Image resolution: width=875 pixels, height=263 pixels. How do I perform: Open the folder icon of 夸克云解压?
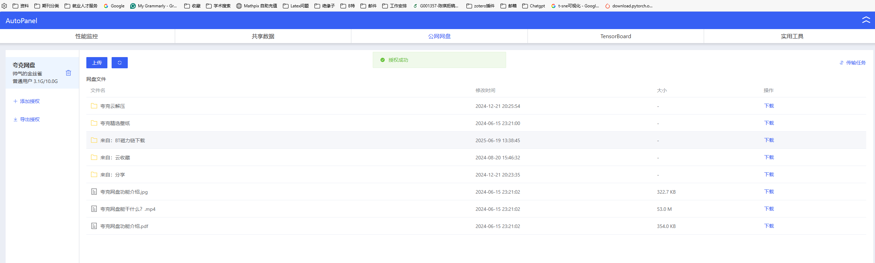(x=94, y=106)
